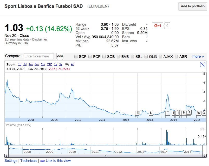
Task: Check the OLG comparison box
Action: [146, 57]
